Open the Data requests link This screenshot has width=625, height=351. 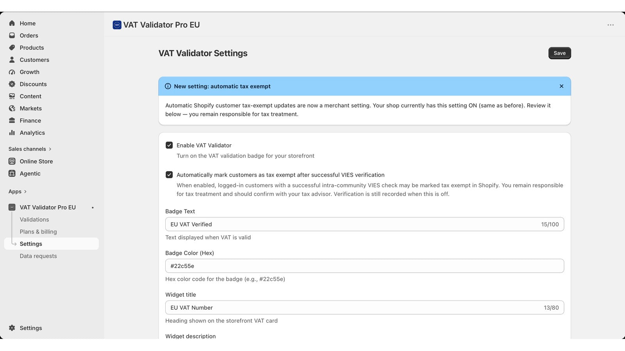pos(38,256)
